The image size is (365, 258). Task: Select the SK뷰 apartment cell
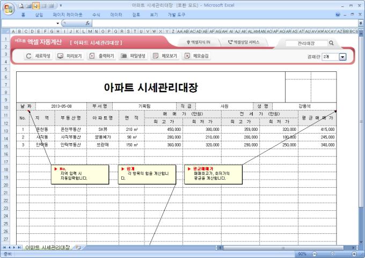click(x=103, y=129)
